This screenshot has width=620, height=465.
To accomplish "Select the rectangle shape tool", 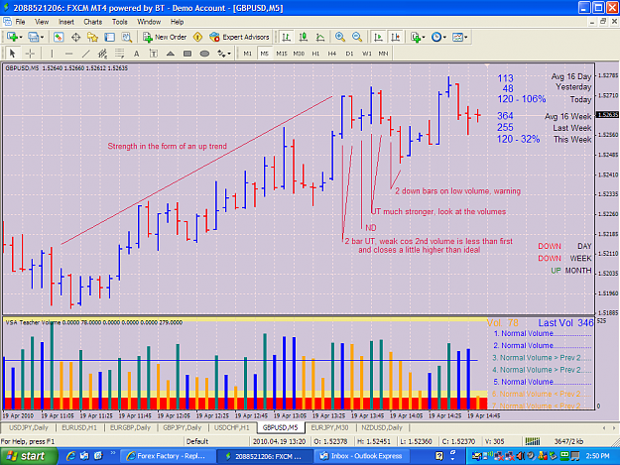I will pyautogui.click(x=187, y=54).
